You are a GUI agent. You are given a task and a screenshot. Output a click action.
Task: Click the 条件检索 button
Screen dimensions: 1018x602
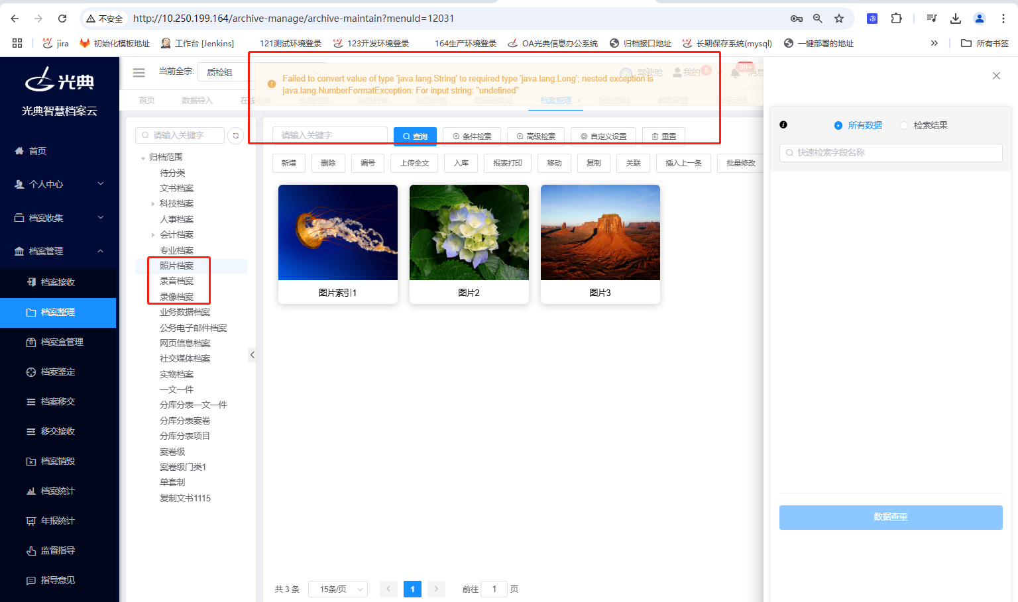(472, 136)
